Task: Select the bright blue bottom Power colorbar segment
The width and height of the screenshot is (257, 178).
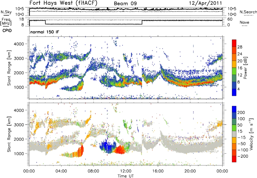Action: point(234,92)
